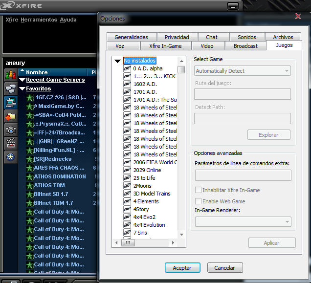Click game icon next to 2Moons
Viewport: 311px width, 283px height.
click(x=127, y=186)
